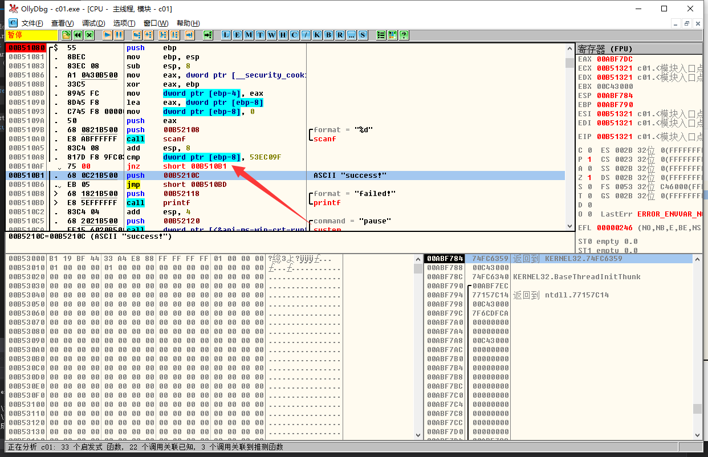This screenshot has width=708, height=457.
Task: Select stack entry 00ABF784 row
Action: pos(558,259)
